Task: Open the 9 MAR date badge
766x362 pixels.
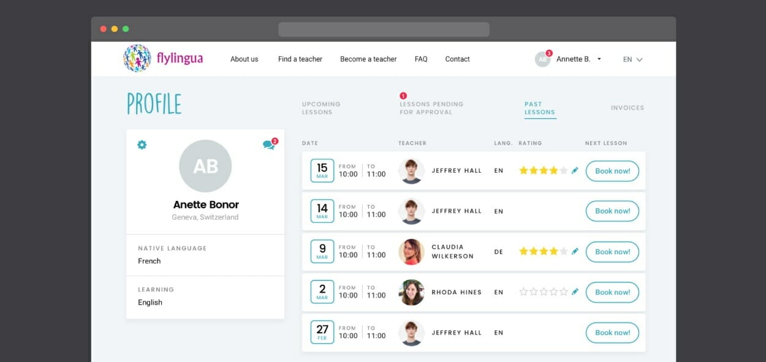Action: pyautogui.click(x=322, y=252)
